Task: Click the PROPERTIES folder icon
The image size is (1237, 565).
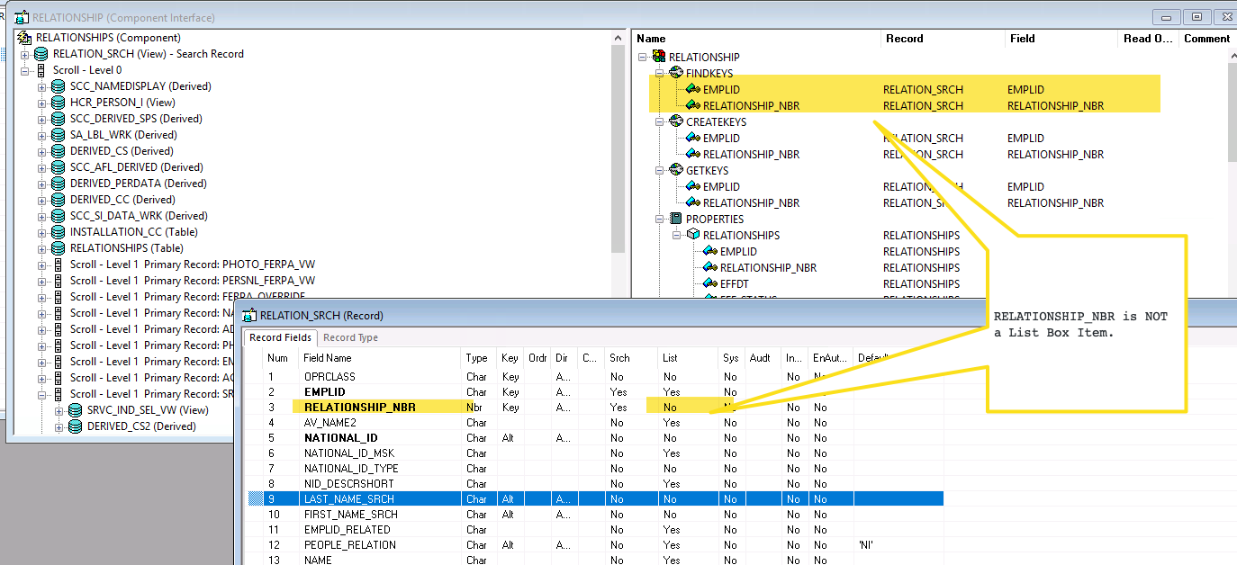Action: click(675, 219)
